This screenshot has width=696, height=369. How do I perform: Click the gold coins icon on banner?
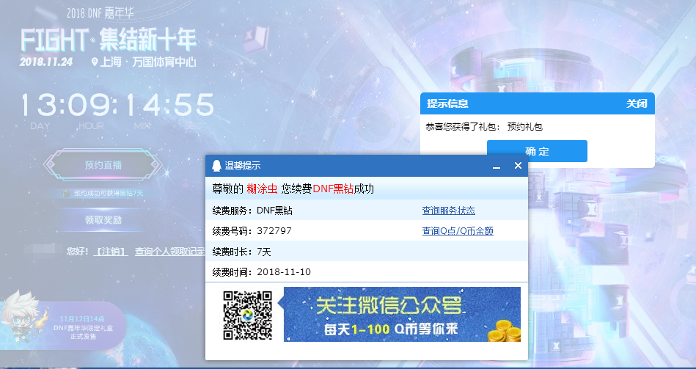504,331
